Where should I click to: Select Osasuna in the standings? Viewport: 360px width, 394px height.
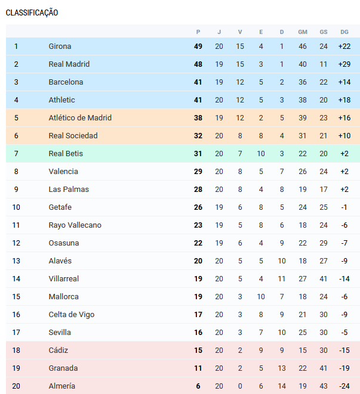64,243
